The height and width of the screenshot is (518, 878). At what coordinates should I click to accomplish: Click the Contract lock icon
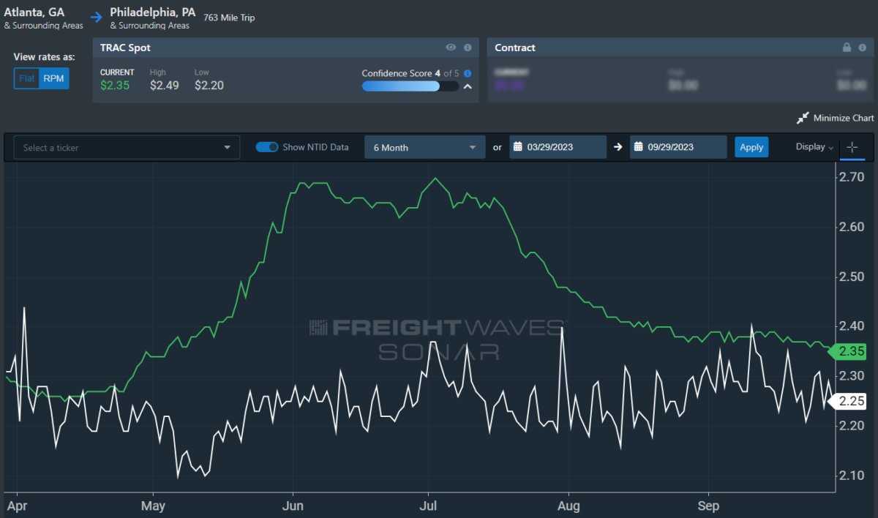(x=847, y=48)
